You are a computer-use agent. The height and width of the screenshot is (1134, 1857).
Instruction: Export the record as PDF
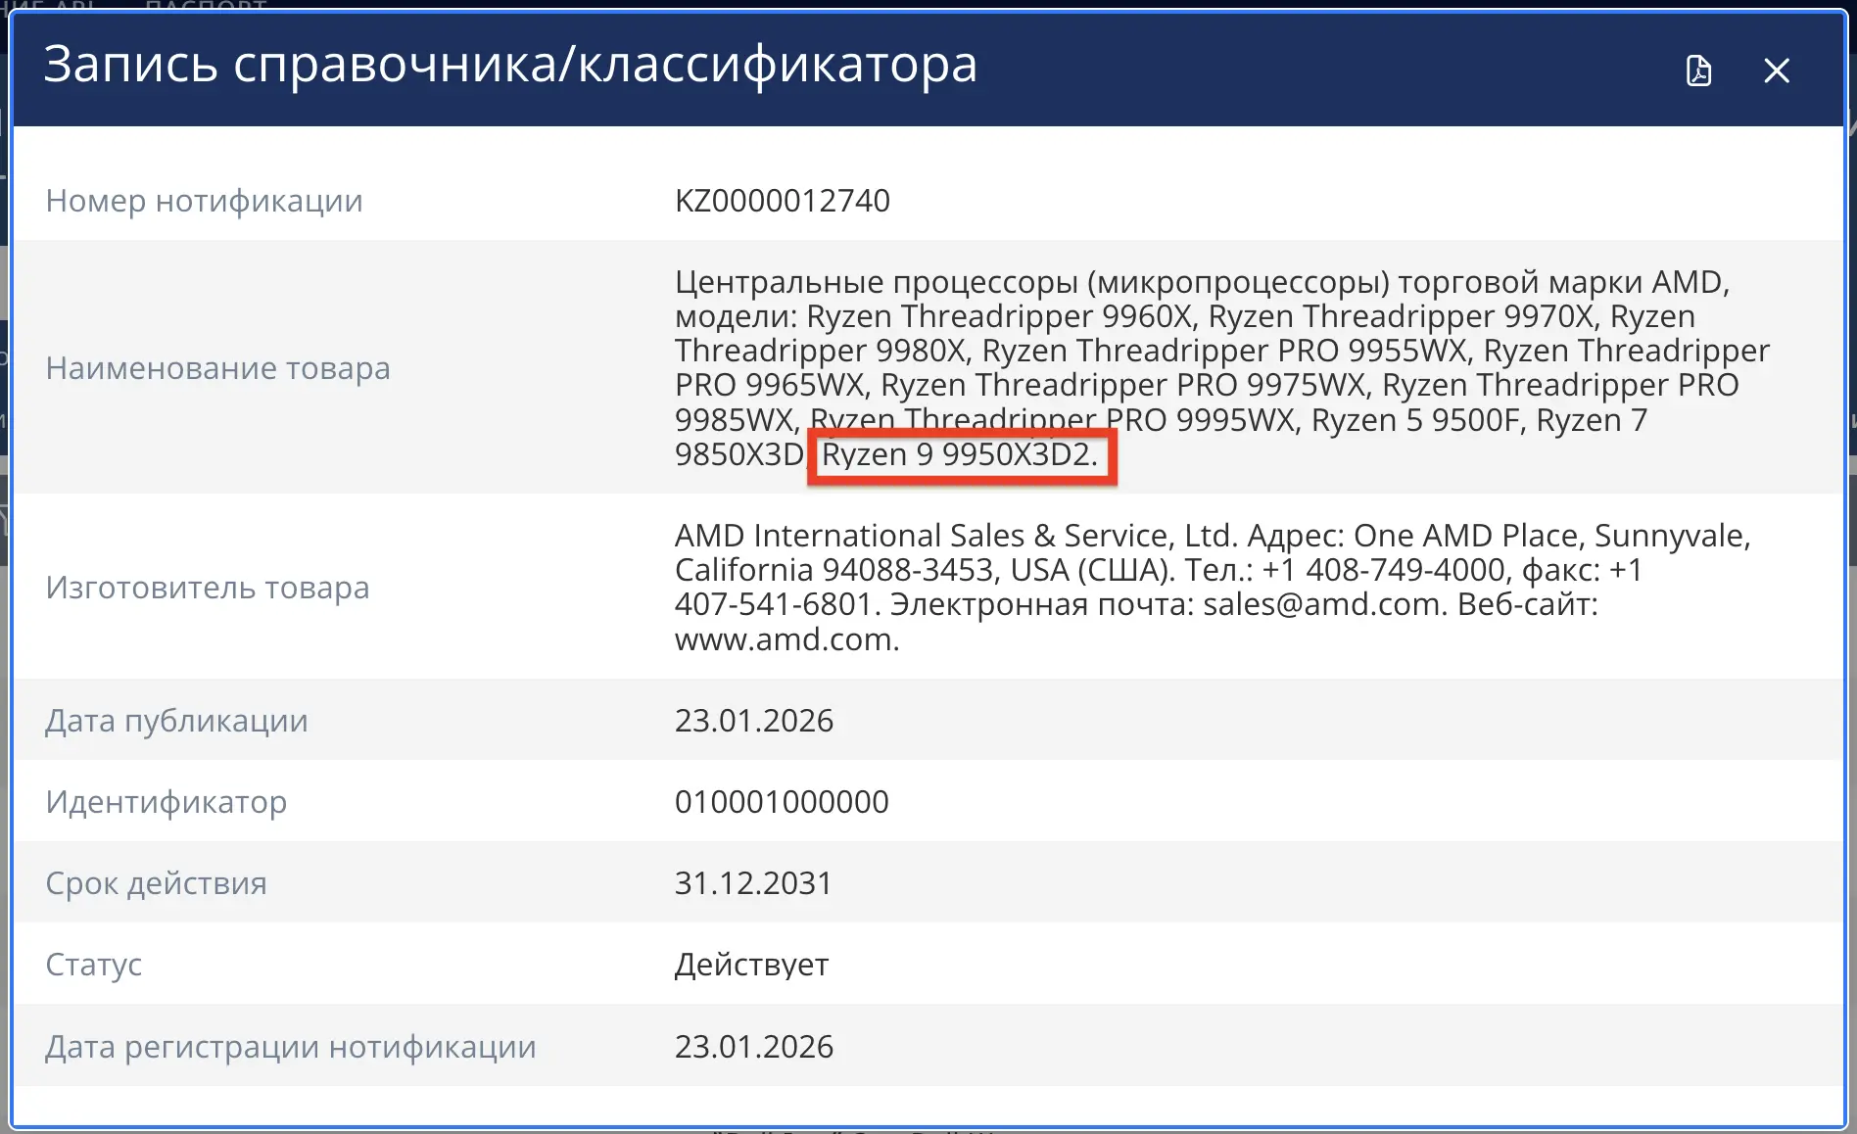1698,71
